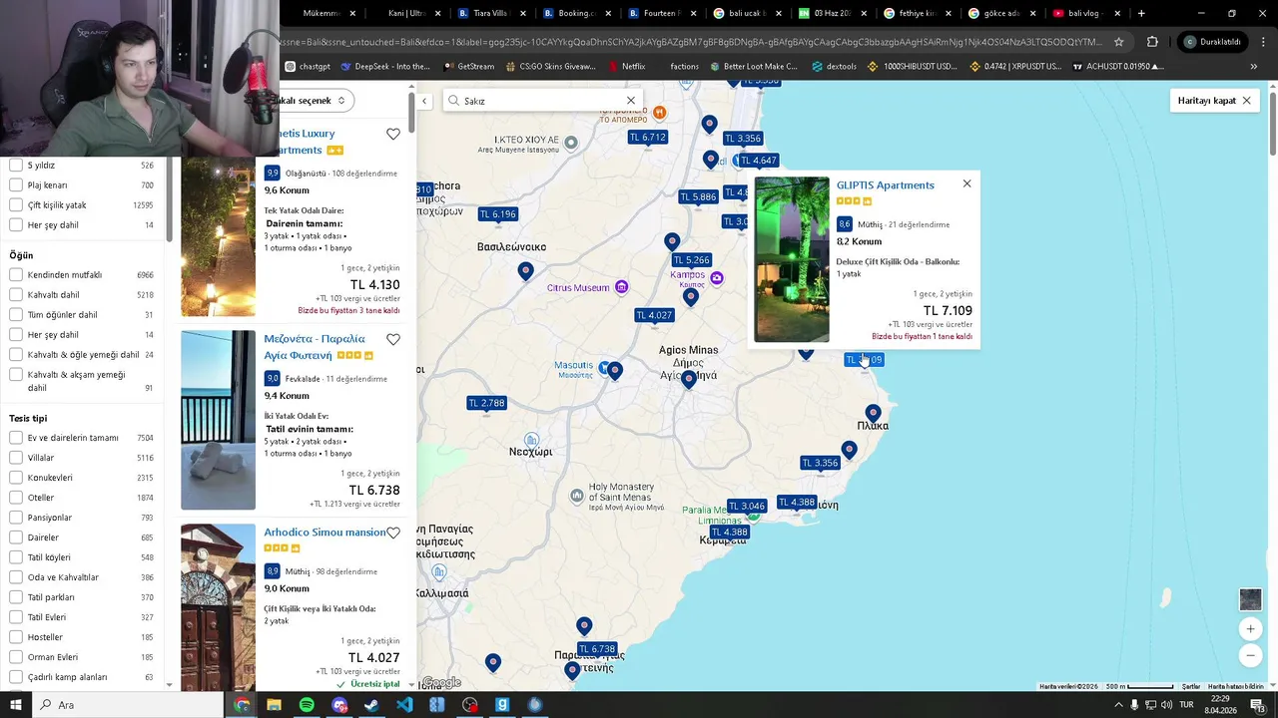Zoom in on the map

pos(1250,629)
